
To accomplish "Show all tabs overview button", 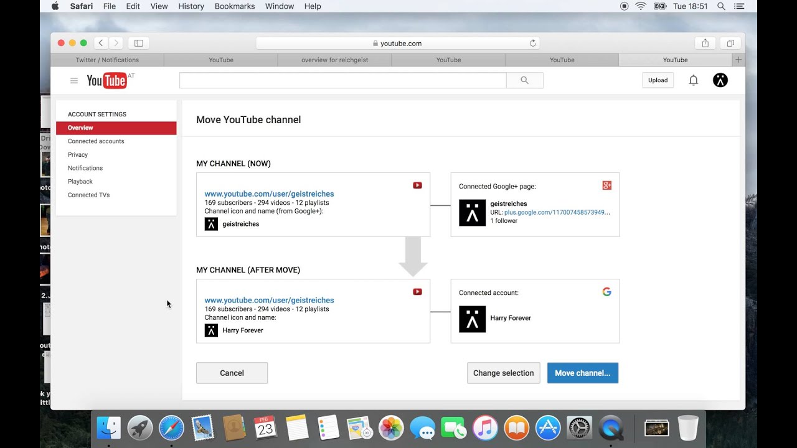I will click(x=730, y=43).
